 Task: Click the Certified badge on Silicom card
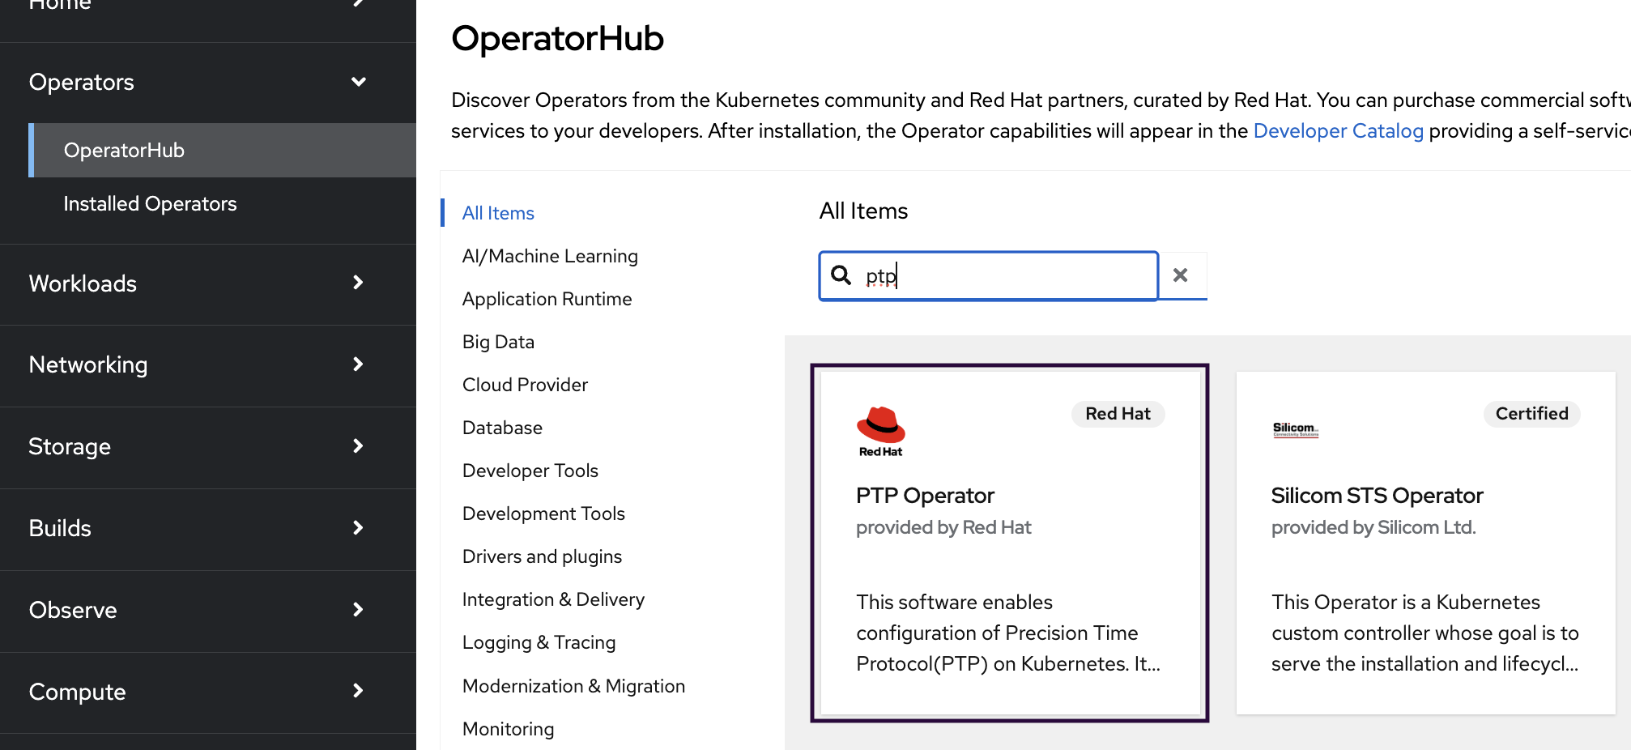point(1531,414)
